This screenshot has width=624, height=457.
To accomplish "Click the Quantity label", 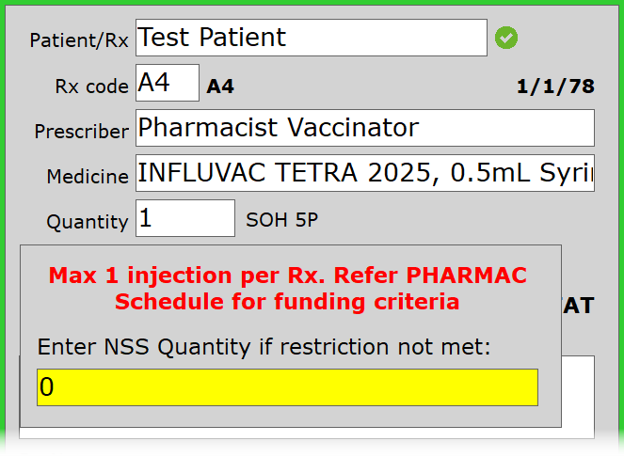I will tap(87, 222).
